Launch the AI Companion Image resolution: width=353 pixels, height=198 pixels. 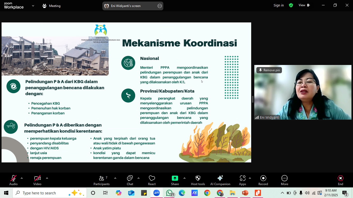(x=220, y=180)
